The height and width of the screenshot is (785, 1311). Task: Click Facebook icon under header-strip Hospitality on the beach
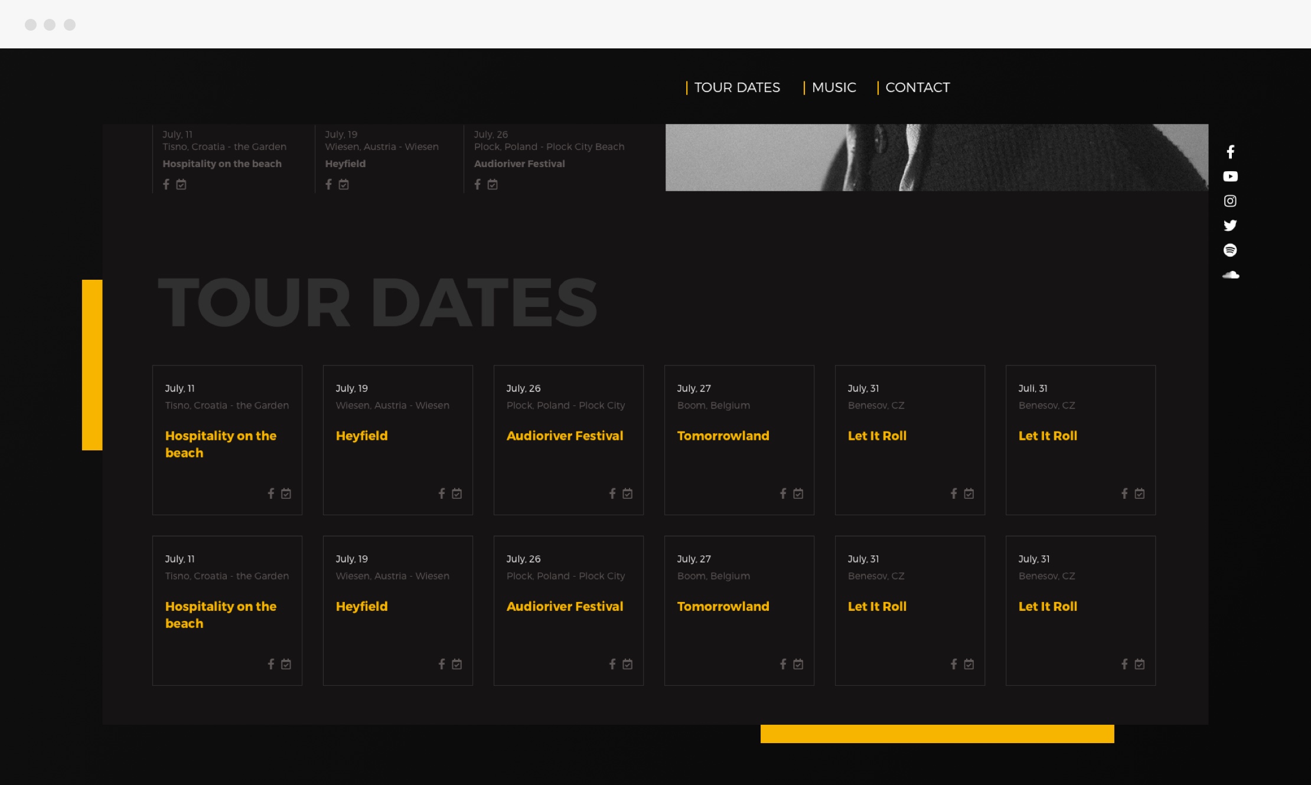tap(167, 185)
